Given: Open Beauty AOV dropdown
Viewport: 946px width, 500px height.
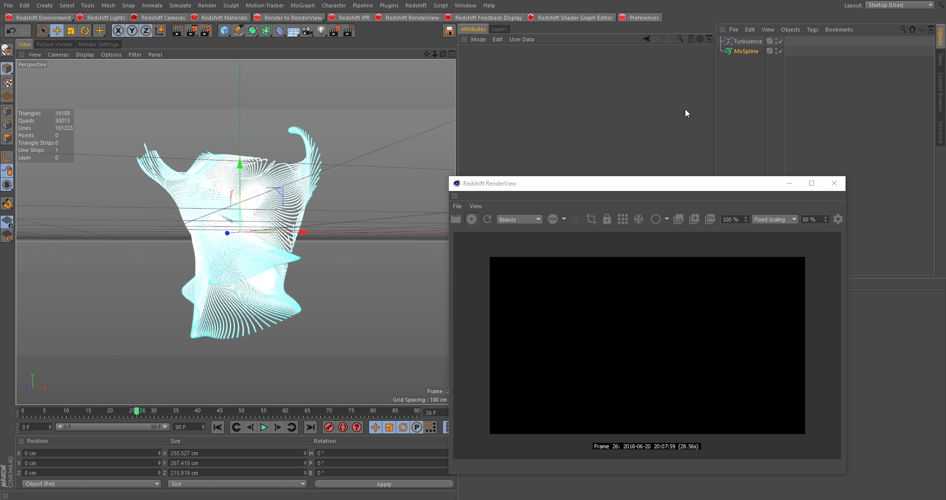Looking at the screenshot, I should click(x=519, y=219).
